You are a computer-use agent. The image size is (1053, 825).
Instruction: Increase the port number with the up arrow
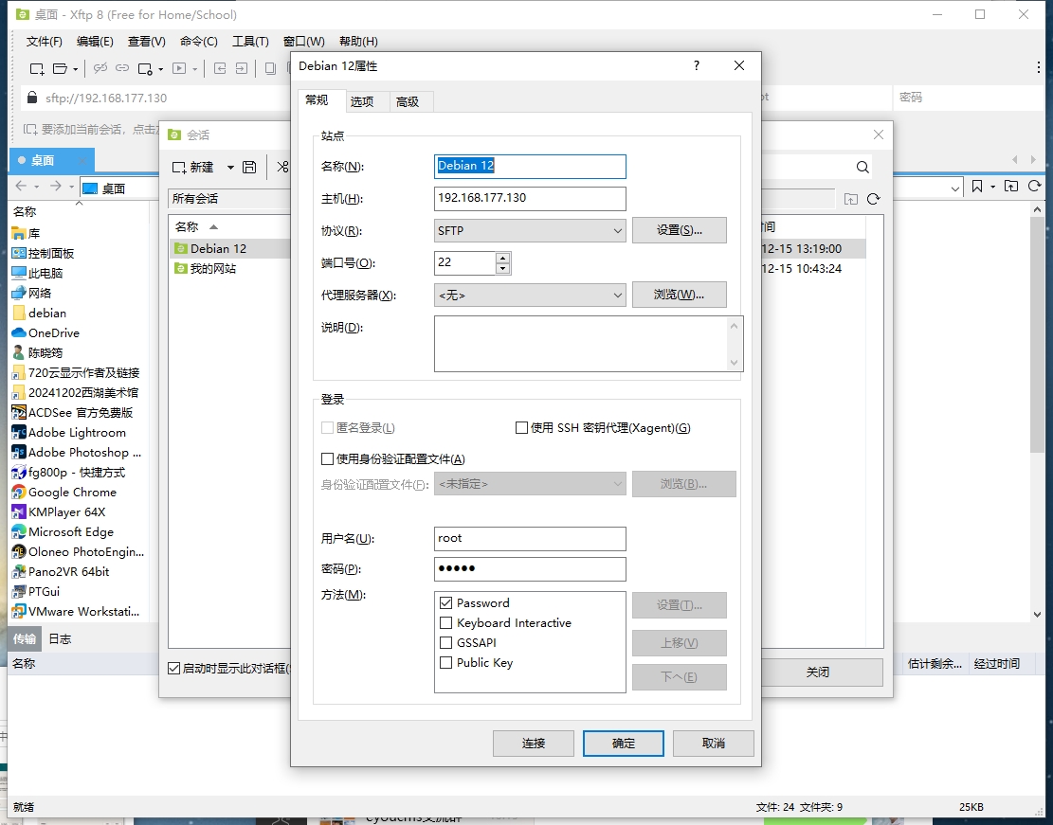pos(502,258)
